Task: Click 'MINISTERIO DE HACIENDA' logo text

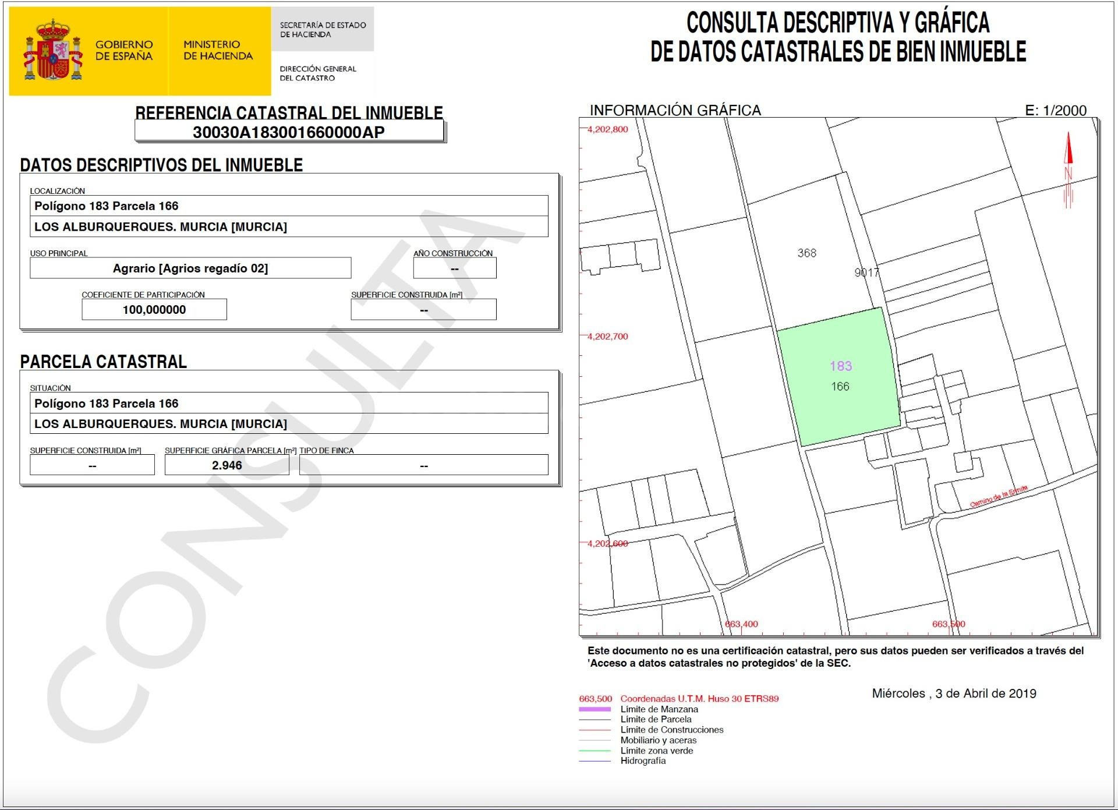Action: pyautogui.click(x=218, y=50)
